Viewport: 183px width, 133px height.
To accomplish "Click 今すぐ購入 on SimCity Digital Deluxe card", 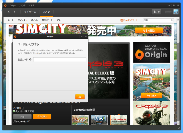I will 152,96.
